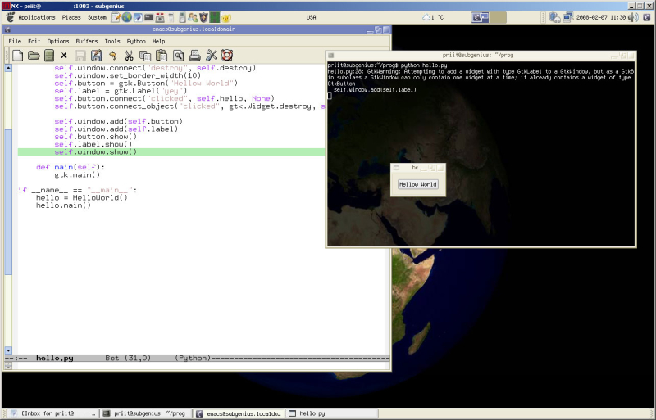Click the greyed-out Save floppy icon

(x=80, y=55)
